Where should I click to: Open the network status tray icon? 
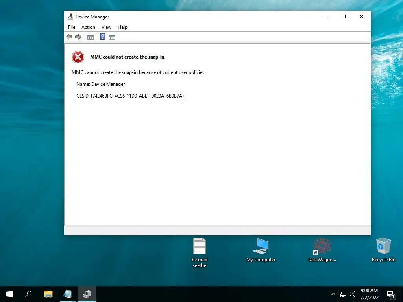click(343, 294)
